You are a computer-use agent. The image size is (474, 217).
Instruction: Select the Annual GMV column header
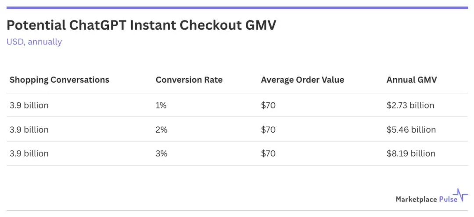click(x=412, y=80)
